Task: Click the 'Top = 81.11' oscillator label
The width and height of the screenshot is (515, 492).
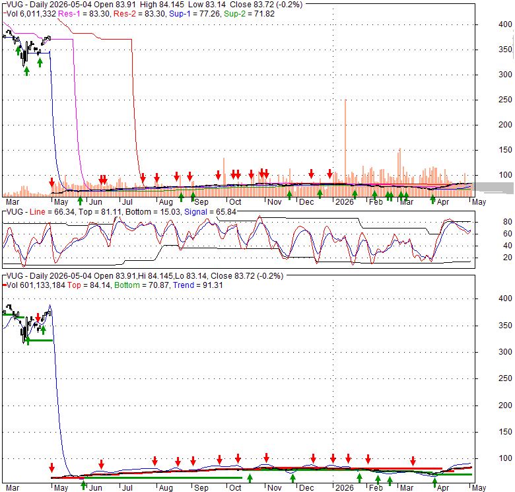Action: click(100, 212)
